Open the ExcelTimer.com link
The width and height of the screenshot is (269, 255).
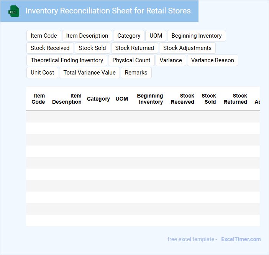241,239
